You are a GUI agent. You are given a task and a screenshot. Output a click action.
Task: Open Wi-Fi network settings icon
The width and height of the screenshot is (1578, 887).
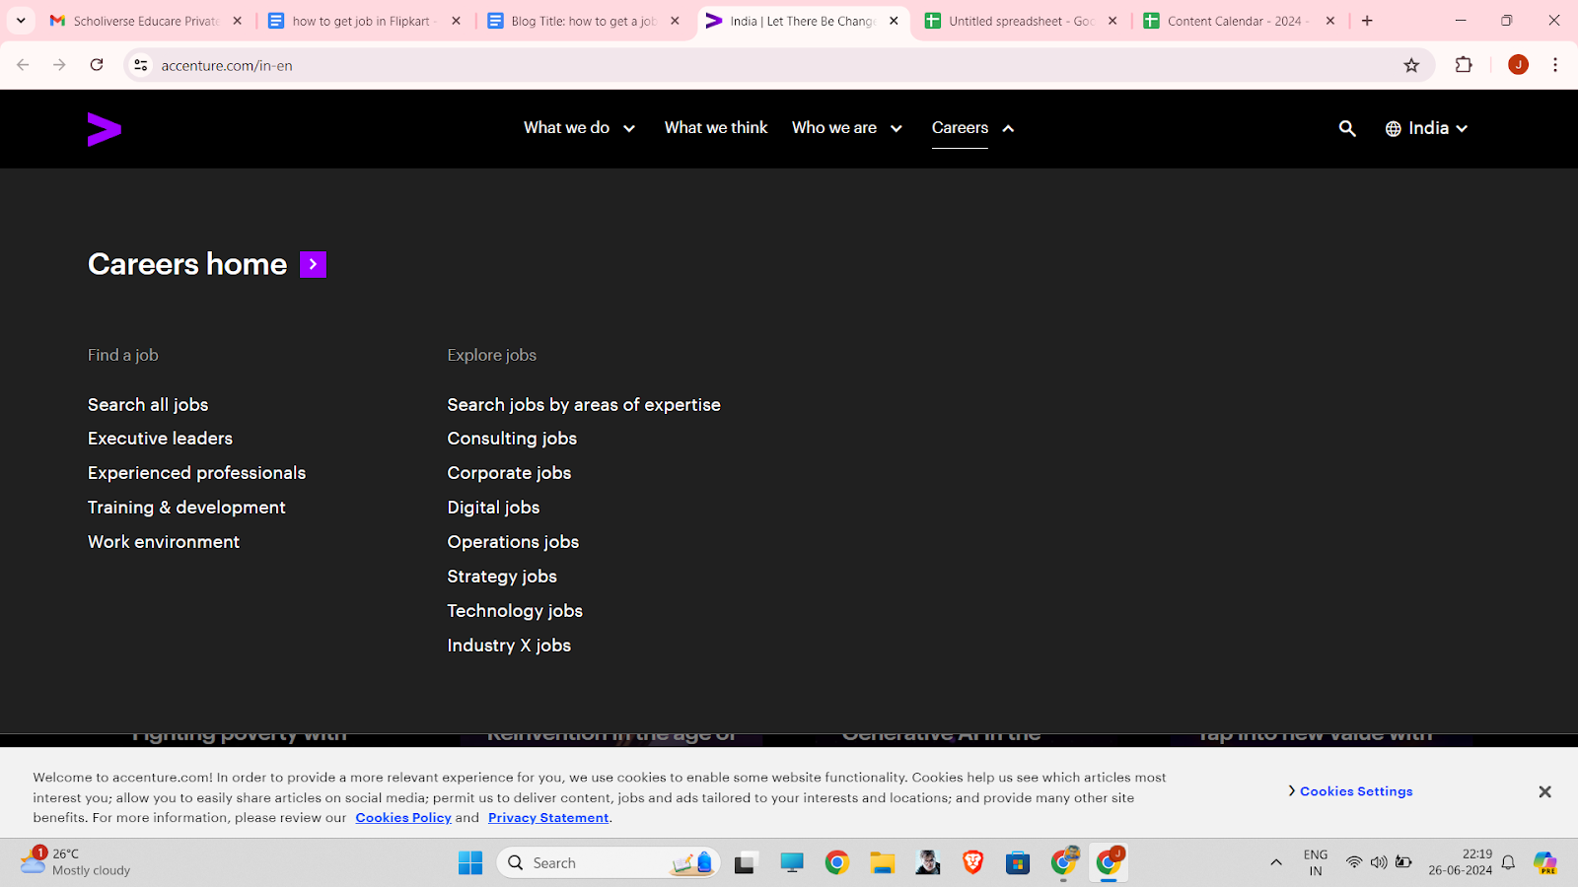point(1354,862)
